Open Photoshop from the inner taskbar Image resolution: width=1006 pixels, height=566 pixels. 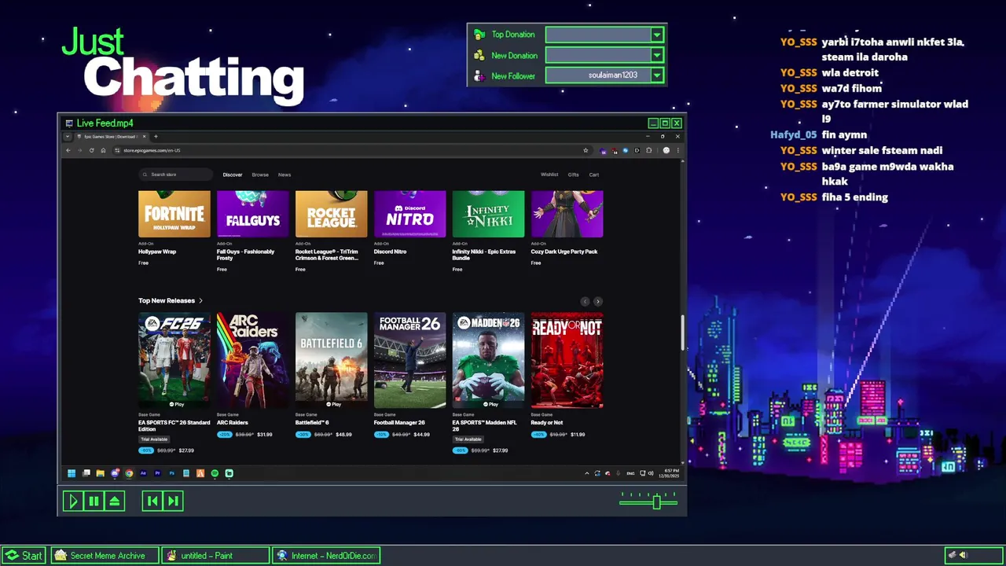[x=172, y=473]
